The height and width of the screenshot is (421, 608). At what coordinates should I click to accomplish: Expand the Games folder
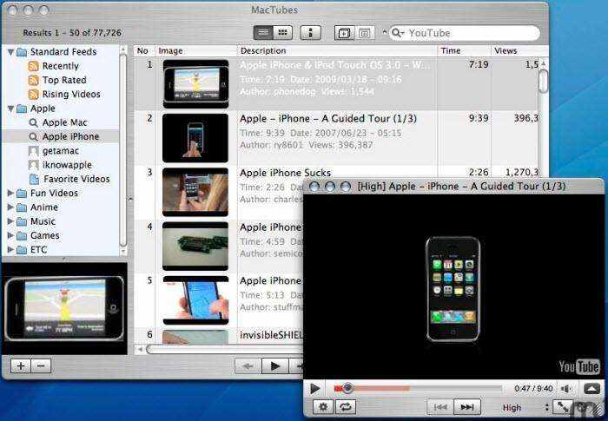[10, 236]
